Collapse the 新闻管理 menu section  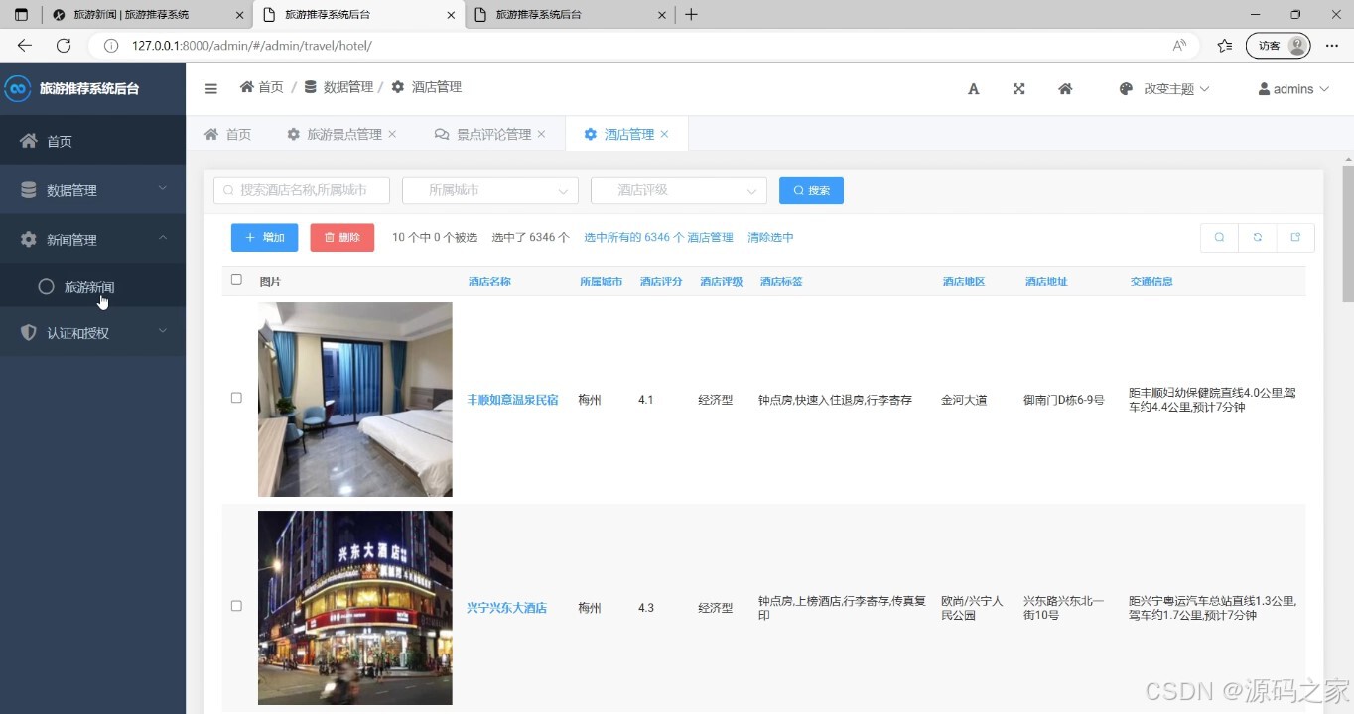[x=92, y=239]
